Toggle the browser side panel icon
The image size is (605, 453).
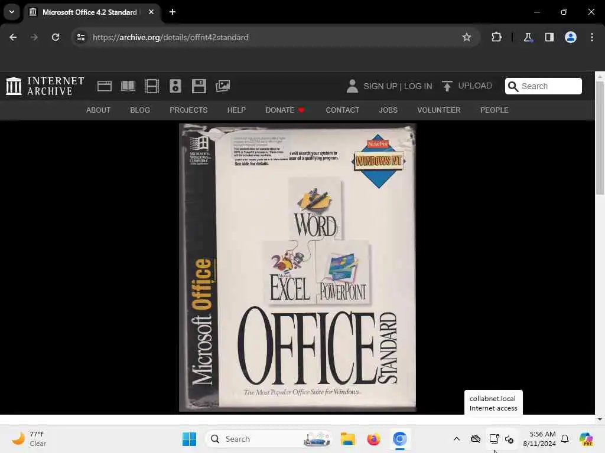(549, 37)
